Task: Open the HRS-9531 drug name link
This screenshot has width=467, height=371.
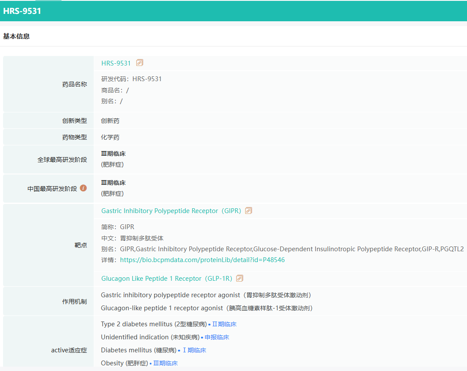Action: (x=116, y=63)
